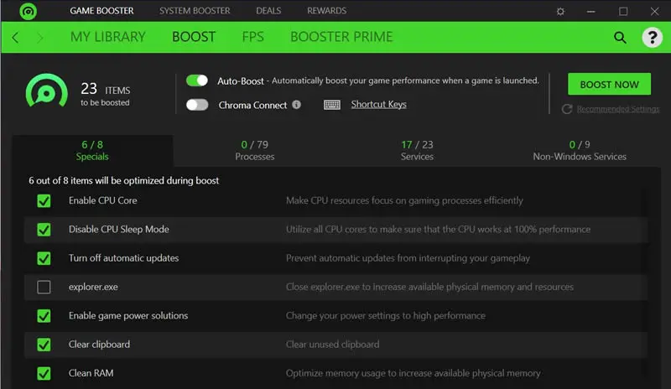Uncheck Enable game power solutions
This screenshot has height=389, width=671.
pos(44,316)
